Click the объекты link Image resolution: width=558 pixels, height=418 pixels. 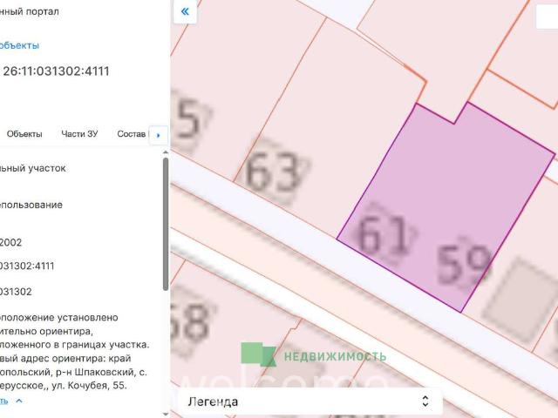tap(19, 45)
